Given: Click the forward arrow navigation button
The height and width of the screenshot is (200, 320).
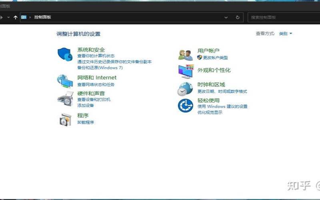Looking at the screenshot, I should click(1, 17).
